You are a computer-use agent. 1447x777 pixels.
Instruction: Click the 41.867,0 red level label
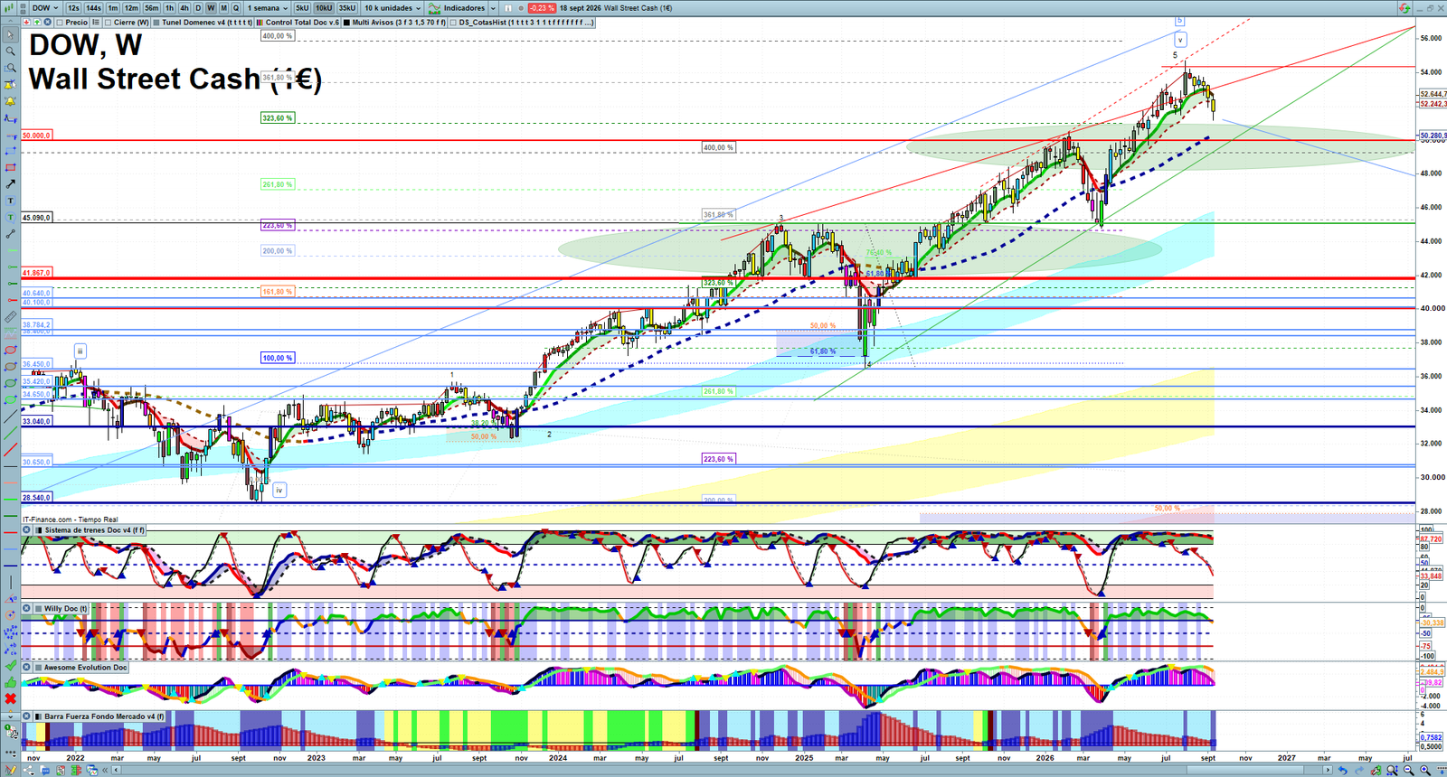point(37,272)
